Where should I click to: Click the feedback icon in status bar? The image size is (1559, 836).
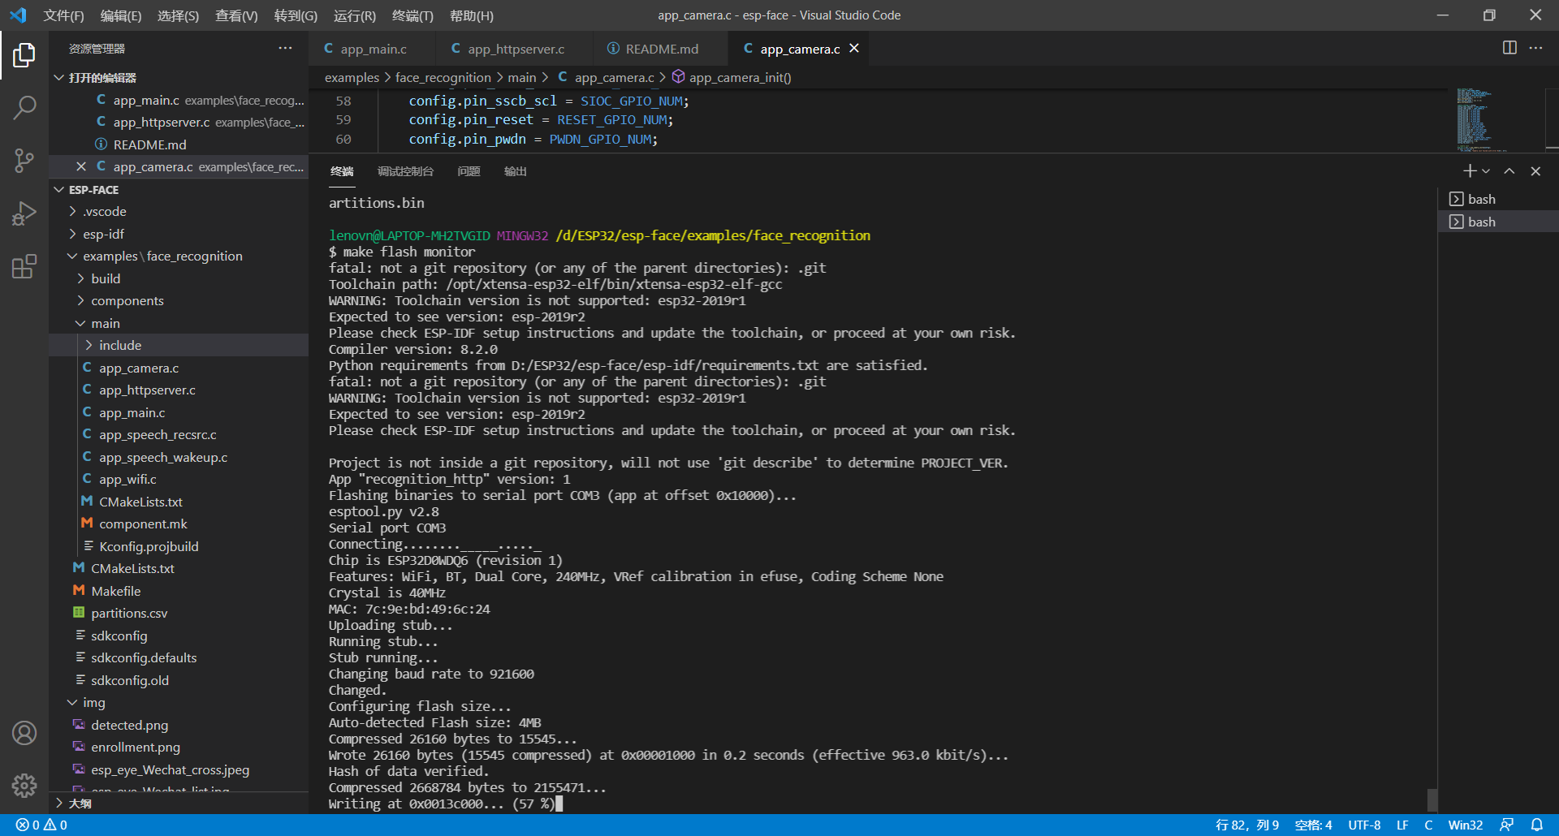1506,825
